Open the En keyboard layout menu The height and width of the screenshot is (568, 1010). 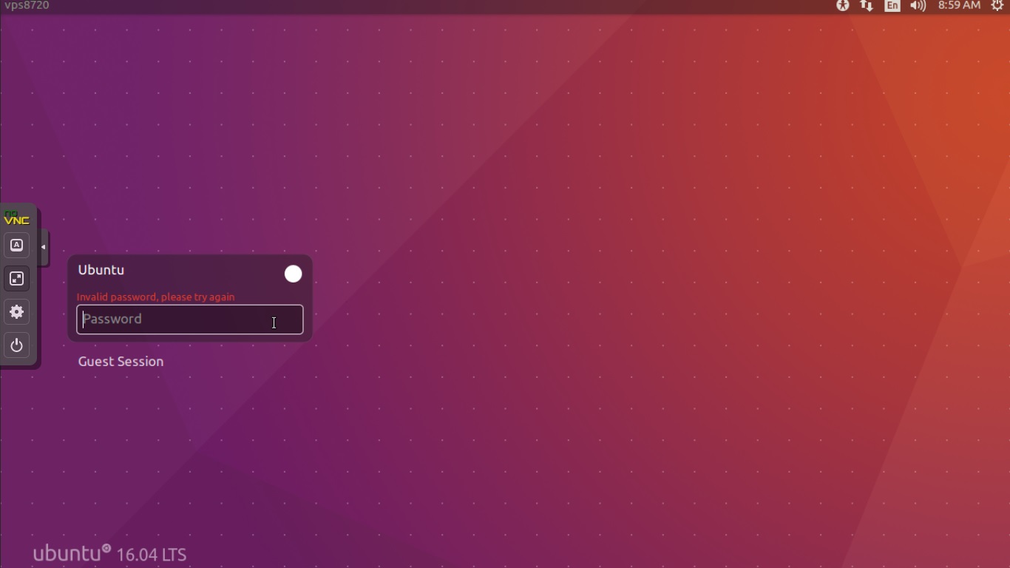[892, 6]
